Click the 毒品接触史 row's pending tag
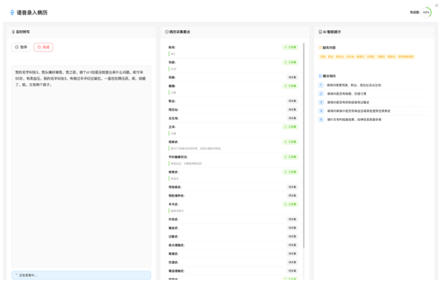 (x=292, y=271)
